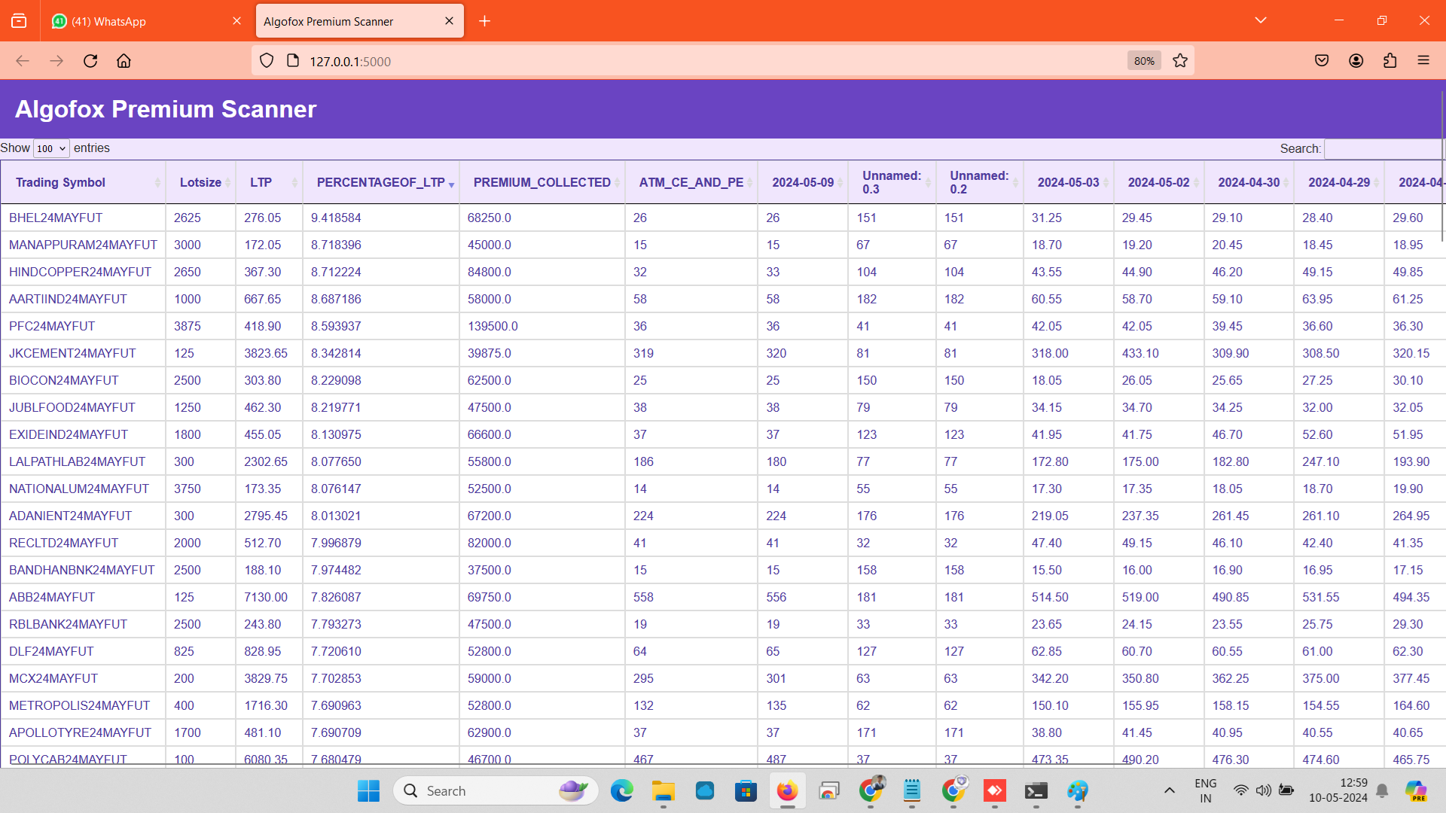
Task: Toggle sorting on the Lotsize column
Action: [x=200, y=182]
